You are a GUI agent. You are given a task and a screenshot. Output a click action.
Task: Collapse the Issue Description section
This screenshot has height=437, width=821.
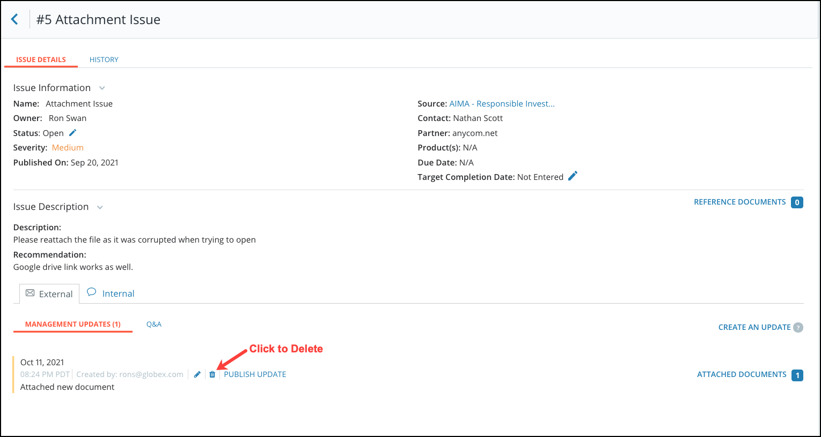click(x=100, y=207)
